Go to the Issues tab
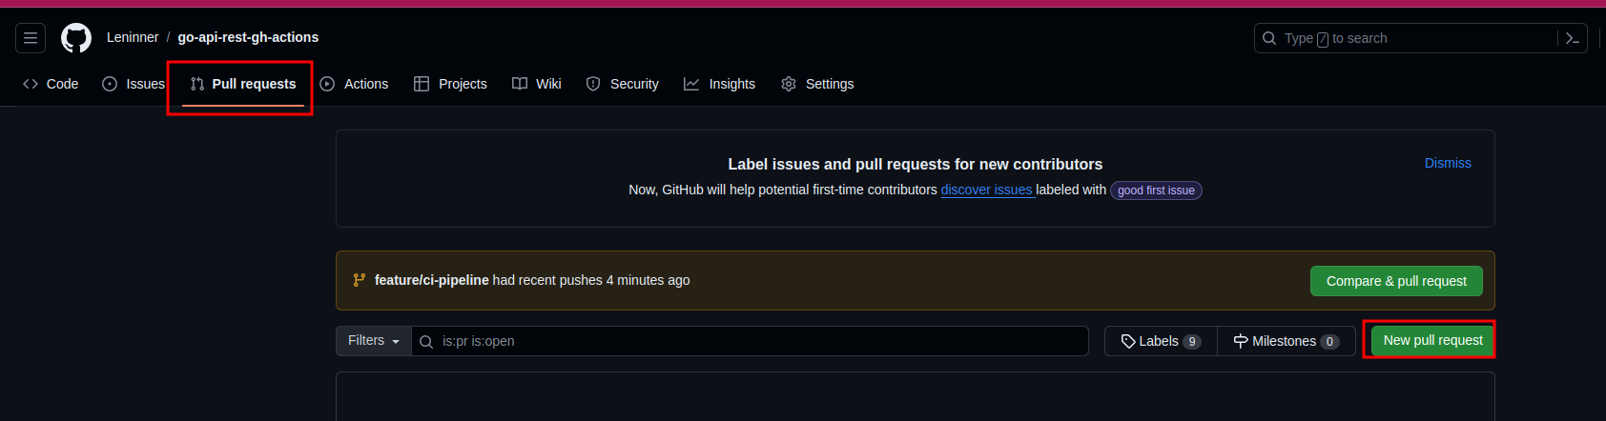 click(134, 84)
